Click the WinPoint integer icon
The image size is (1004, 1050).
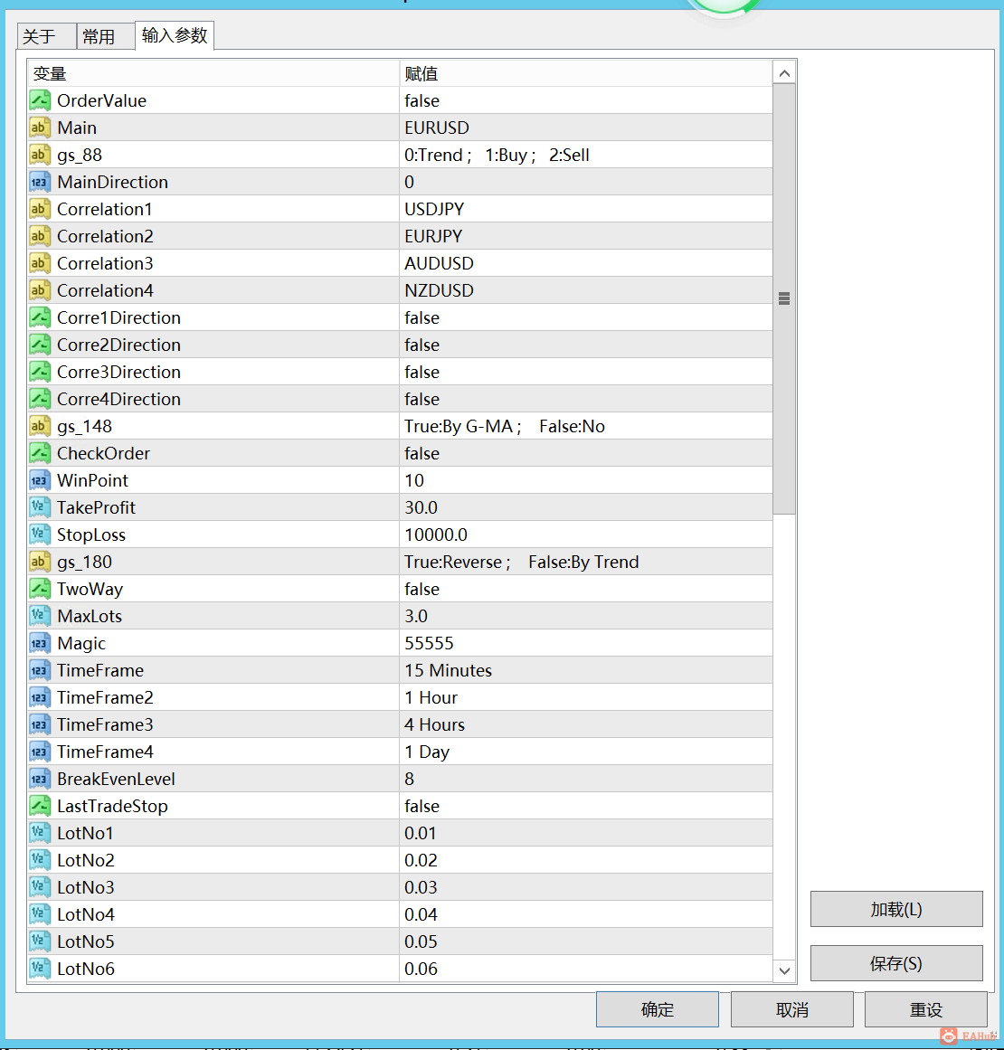click(x=40, y=480)
